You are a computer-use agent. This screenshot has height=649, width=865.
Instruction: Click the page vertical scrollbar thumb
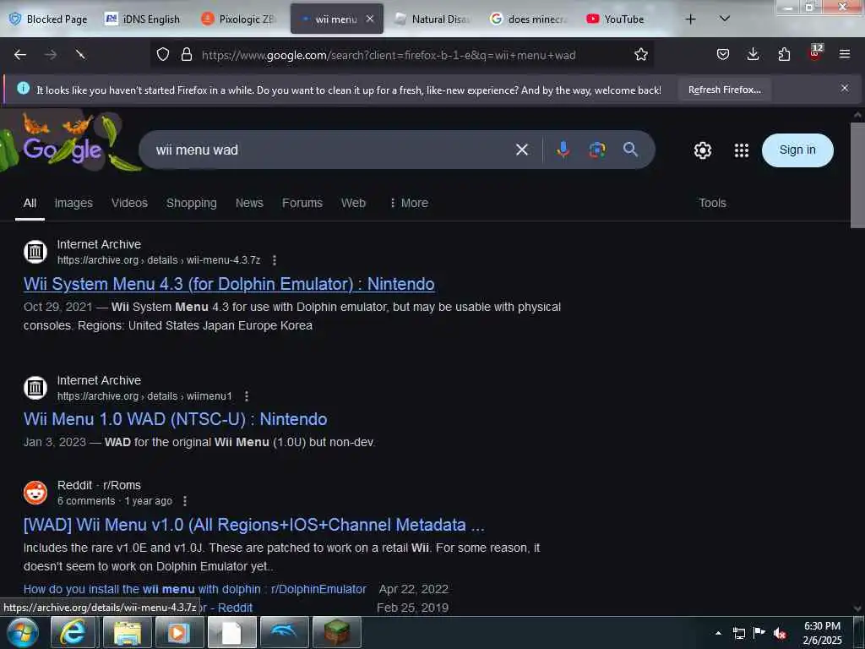(x=857, y=175)
